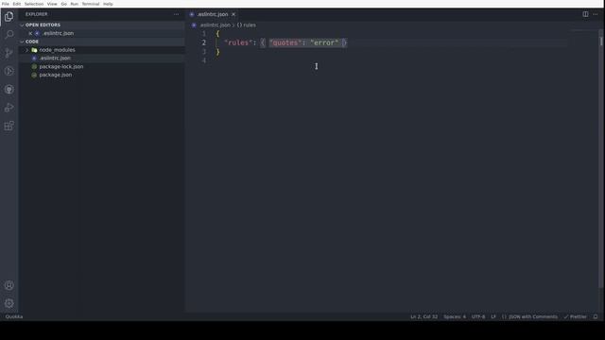Open Explorer panel more actions ellipsis
605x340 pixels.
(177, 14)
